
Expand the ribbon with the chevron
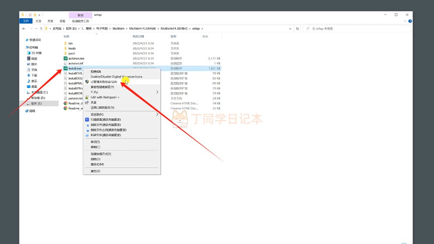click(406, 21)
